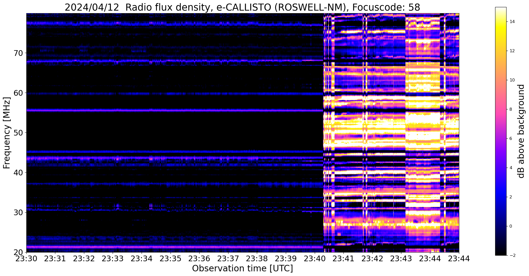Viewport: 529px width, 276px height.
Task: Click the 23:34 time tick label
Action: (x=142, y=258)
